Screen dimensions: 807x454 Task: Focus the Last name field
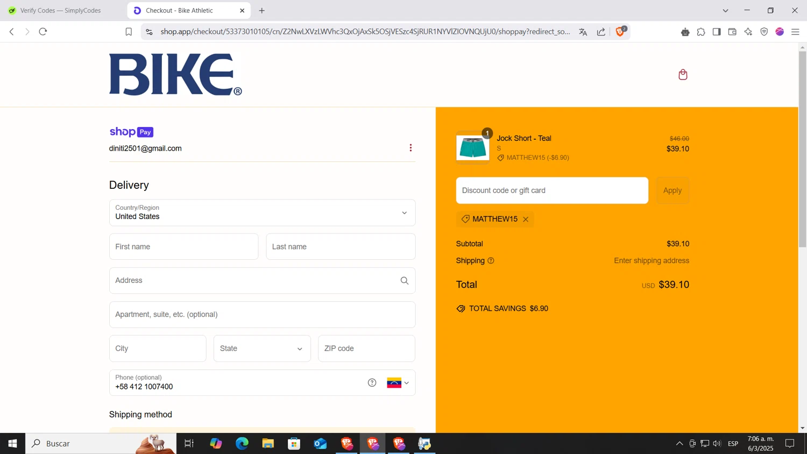pyautogui.click(x=341, y=247)
